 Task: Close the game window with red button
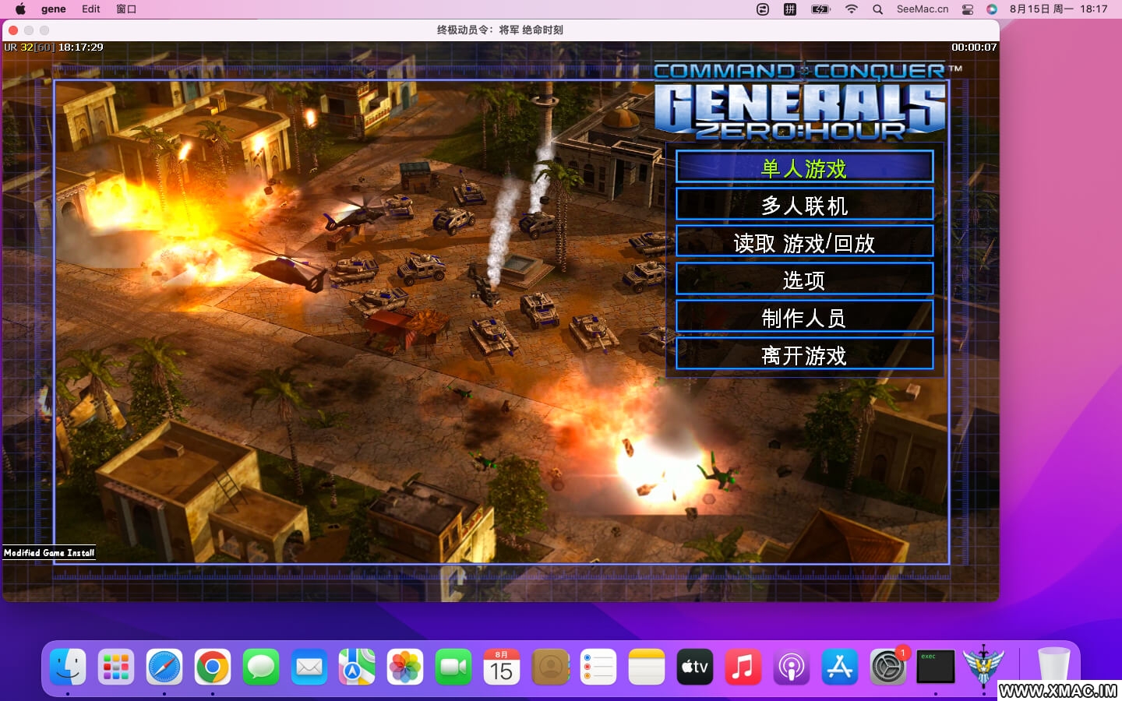coord(13,30)
